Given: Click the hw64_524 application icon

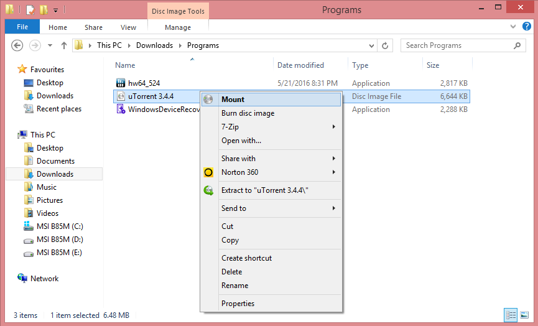Looking at the screenshot, I should [x=121, y=83].
